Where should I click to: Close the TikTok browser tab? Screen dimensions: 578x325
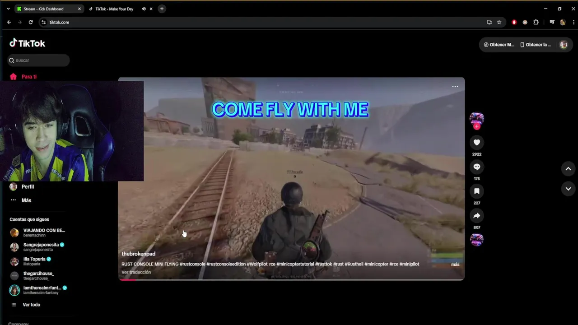(x=151, y=9)
